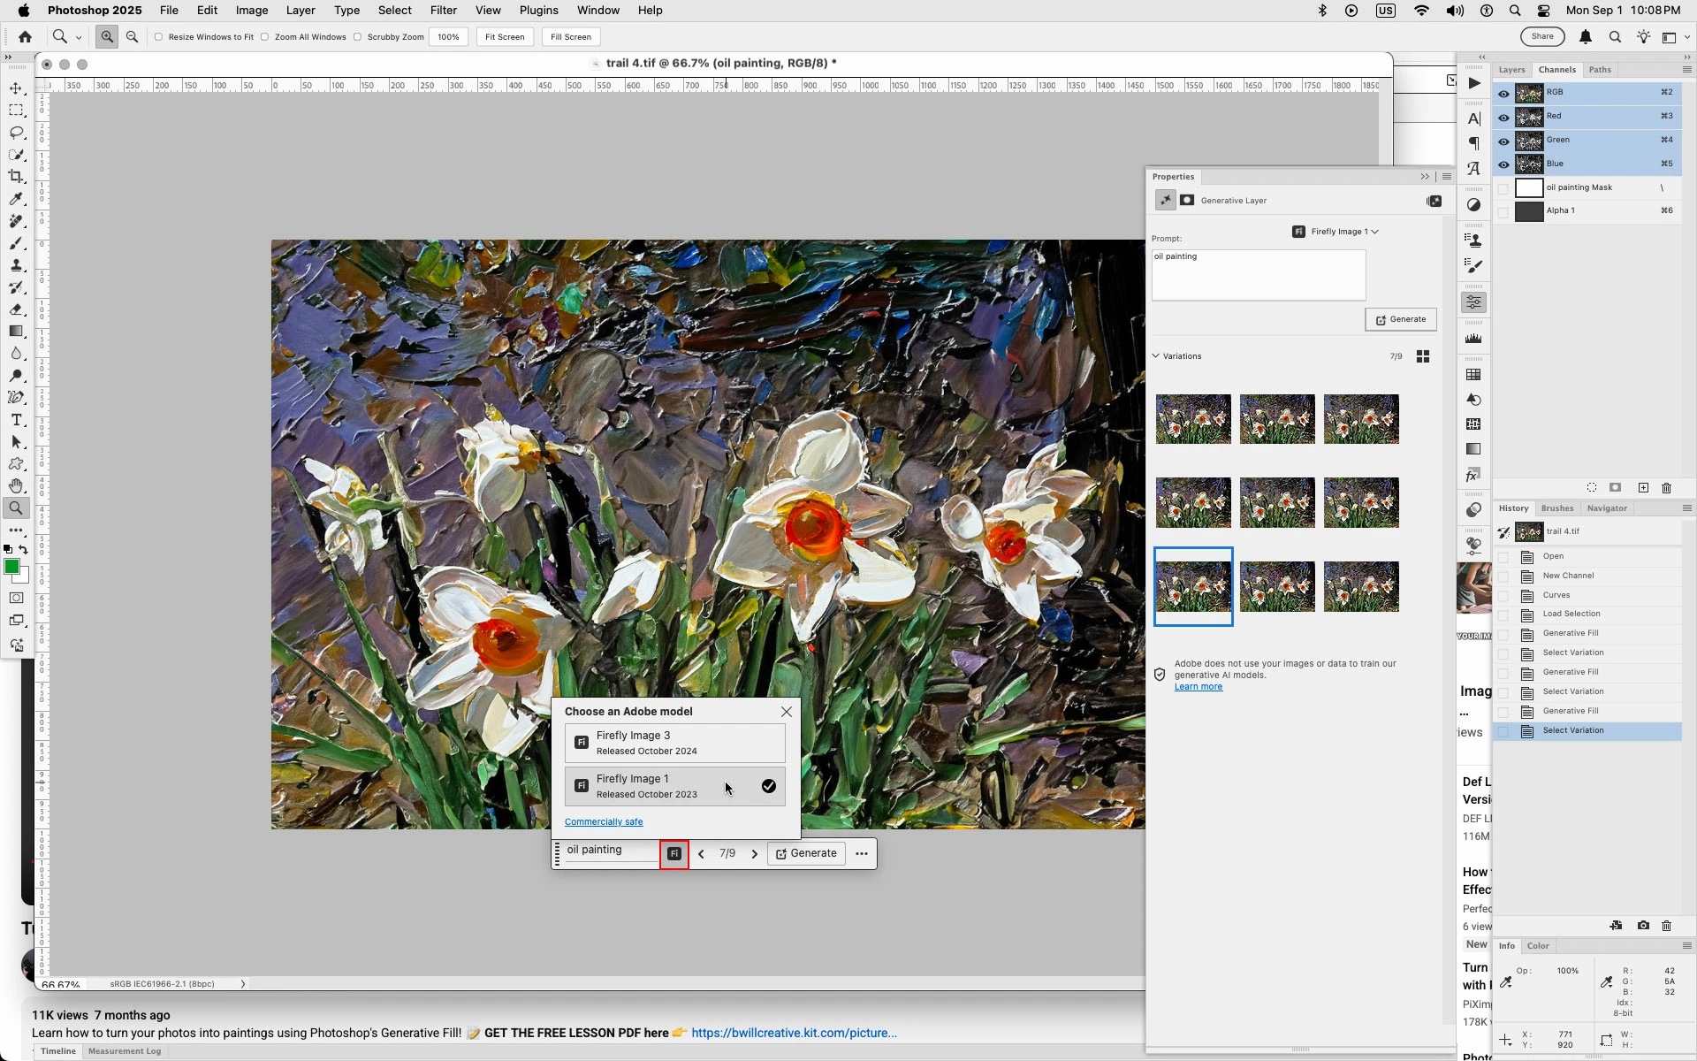The image size is (1697, 1061).
Task: Go to next variation arrow
Action: (754, 854)
